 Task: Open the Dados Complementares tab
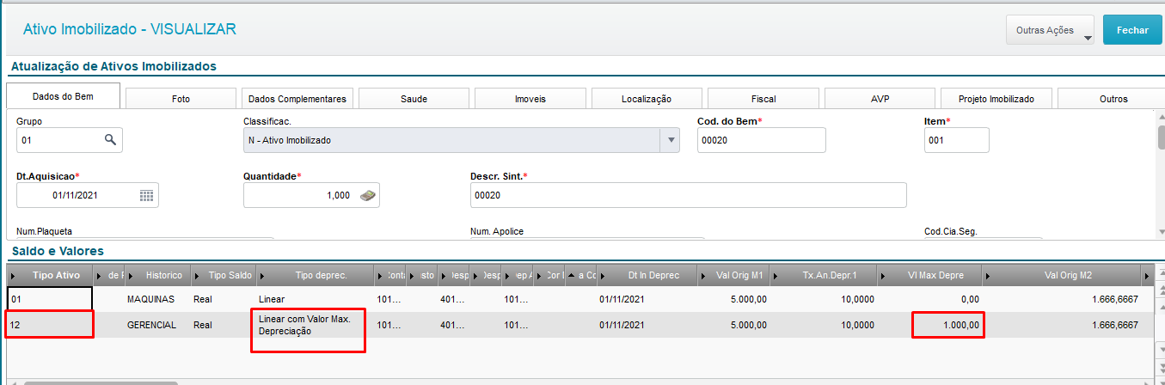297,99
